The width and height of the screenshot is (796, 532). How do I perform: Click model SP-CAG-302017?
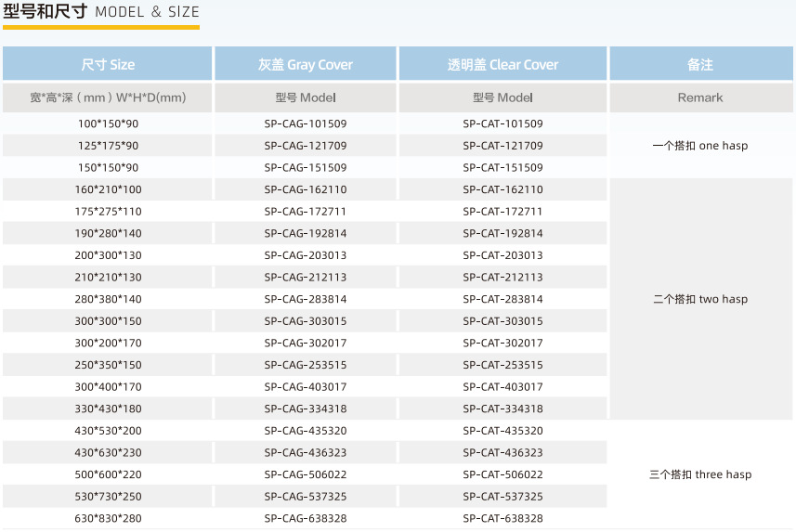pyautogui.click(x=305, y=343)
